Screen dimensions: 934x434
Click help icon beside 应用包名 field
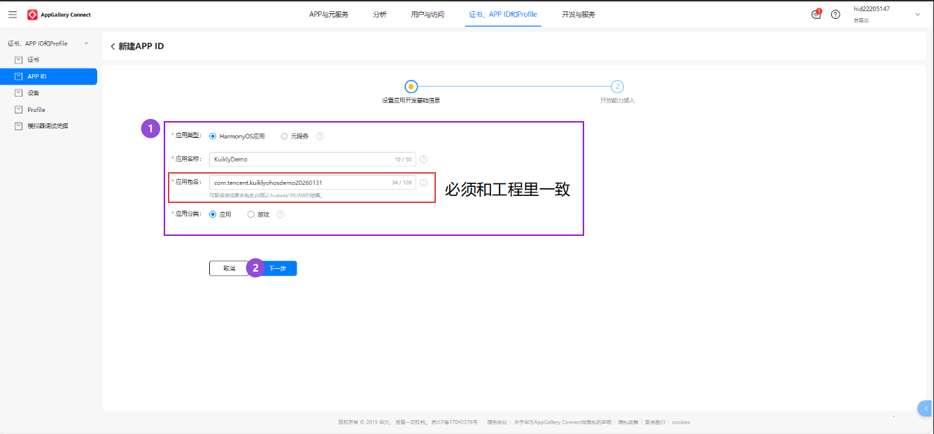coord(423,183)
